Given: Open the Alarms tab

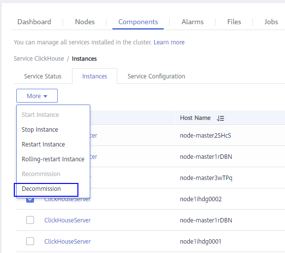Looking at the screenshot, I should (x=192, y=22).
